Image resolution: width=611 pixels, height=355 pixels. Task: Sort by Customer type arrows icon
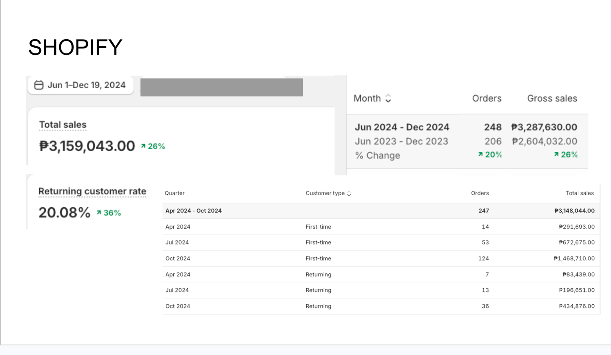[349, 194]
